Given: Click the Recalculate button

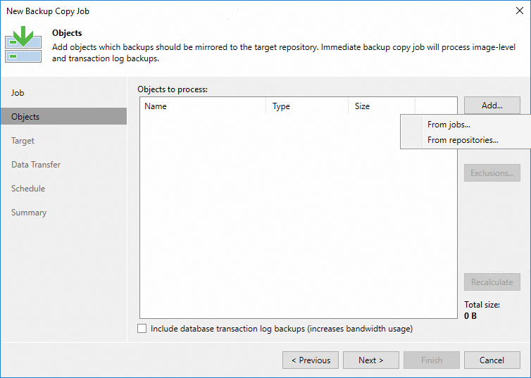Looking at the screenshot, I should [492, 282].
